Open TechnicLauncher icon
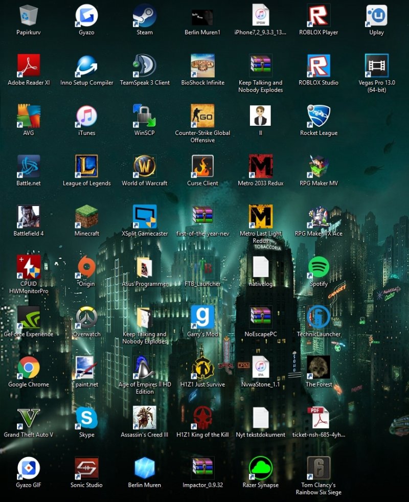The image size is (409, 502). (319, 317)
